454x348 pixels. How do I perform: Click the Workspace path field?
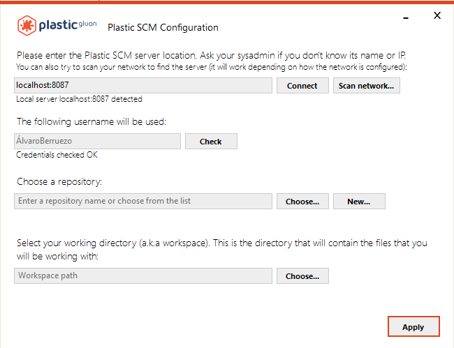pos(142,275)
